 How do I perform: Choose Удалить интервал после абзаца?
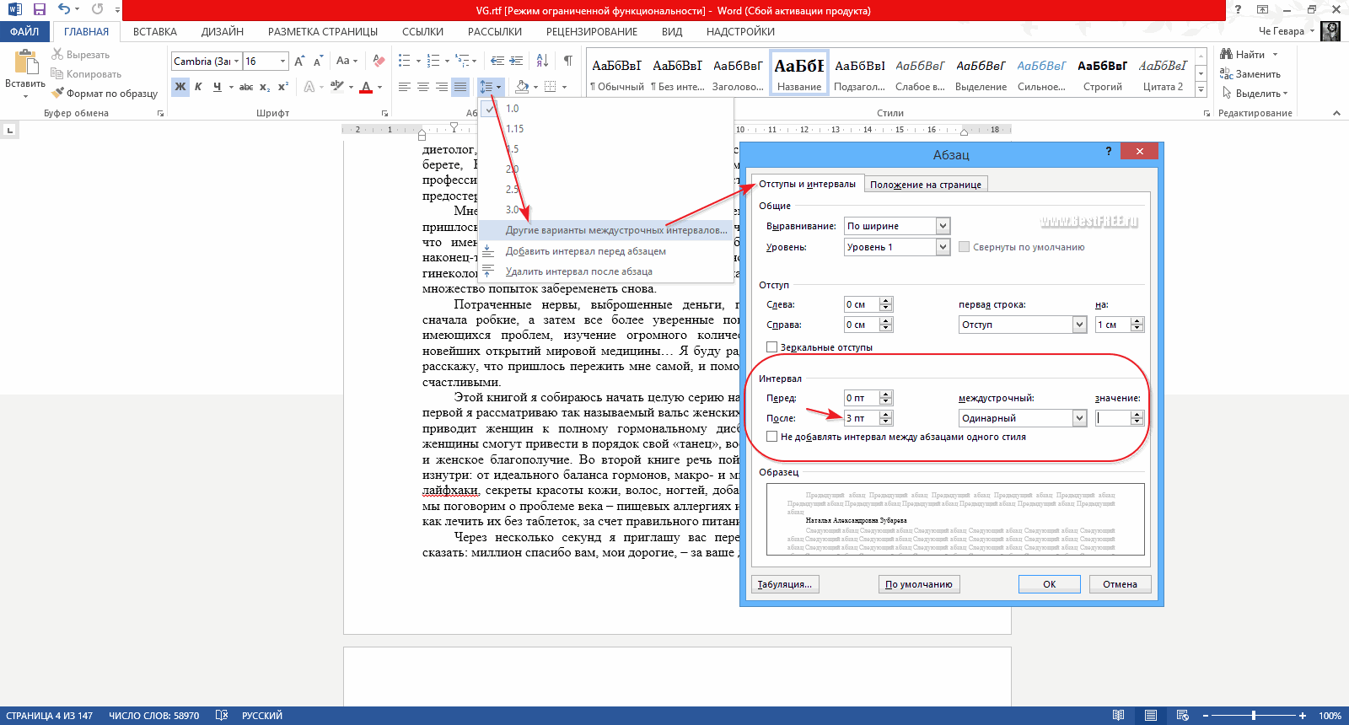click(605, 271)
